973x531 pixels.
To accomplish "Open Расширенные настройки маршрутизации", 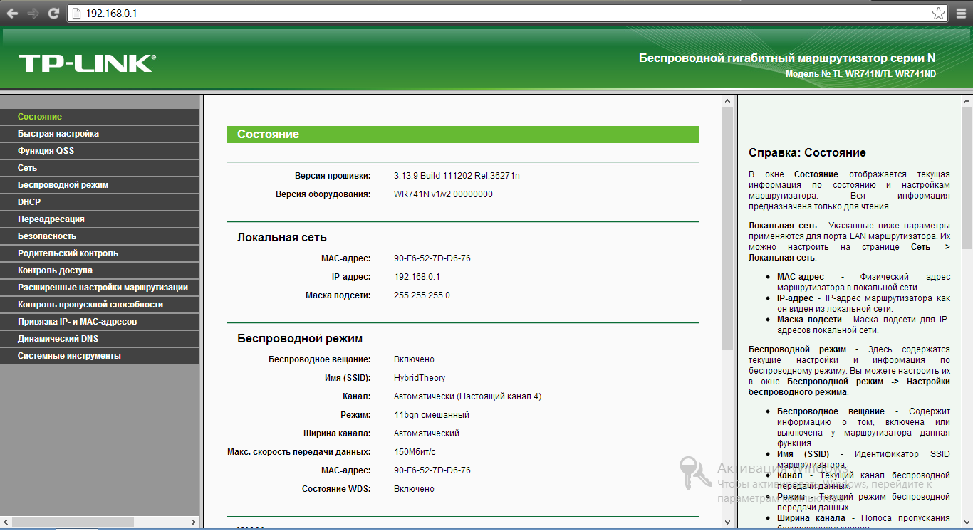I will pos(100,288).
